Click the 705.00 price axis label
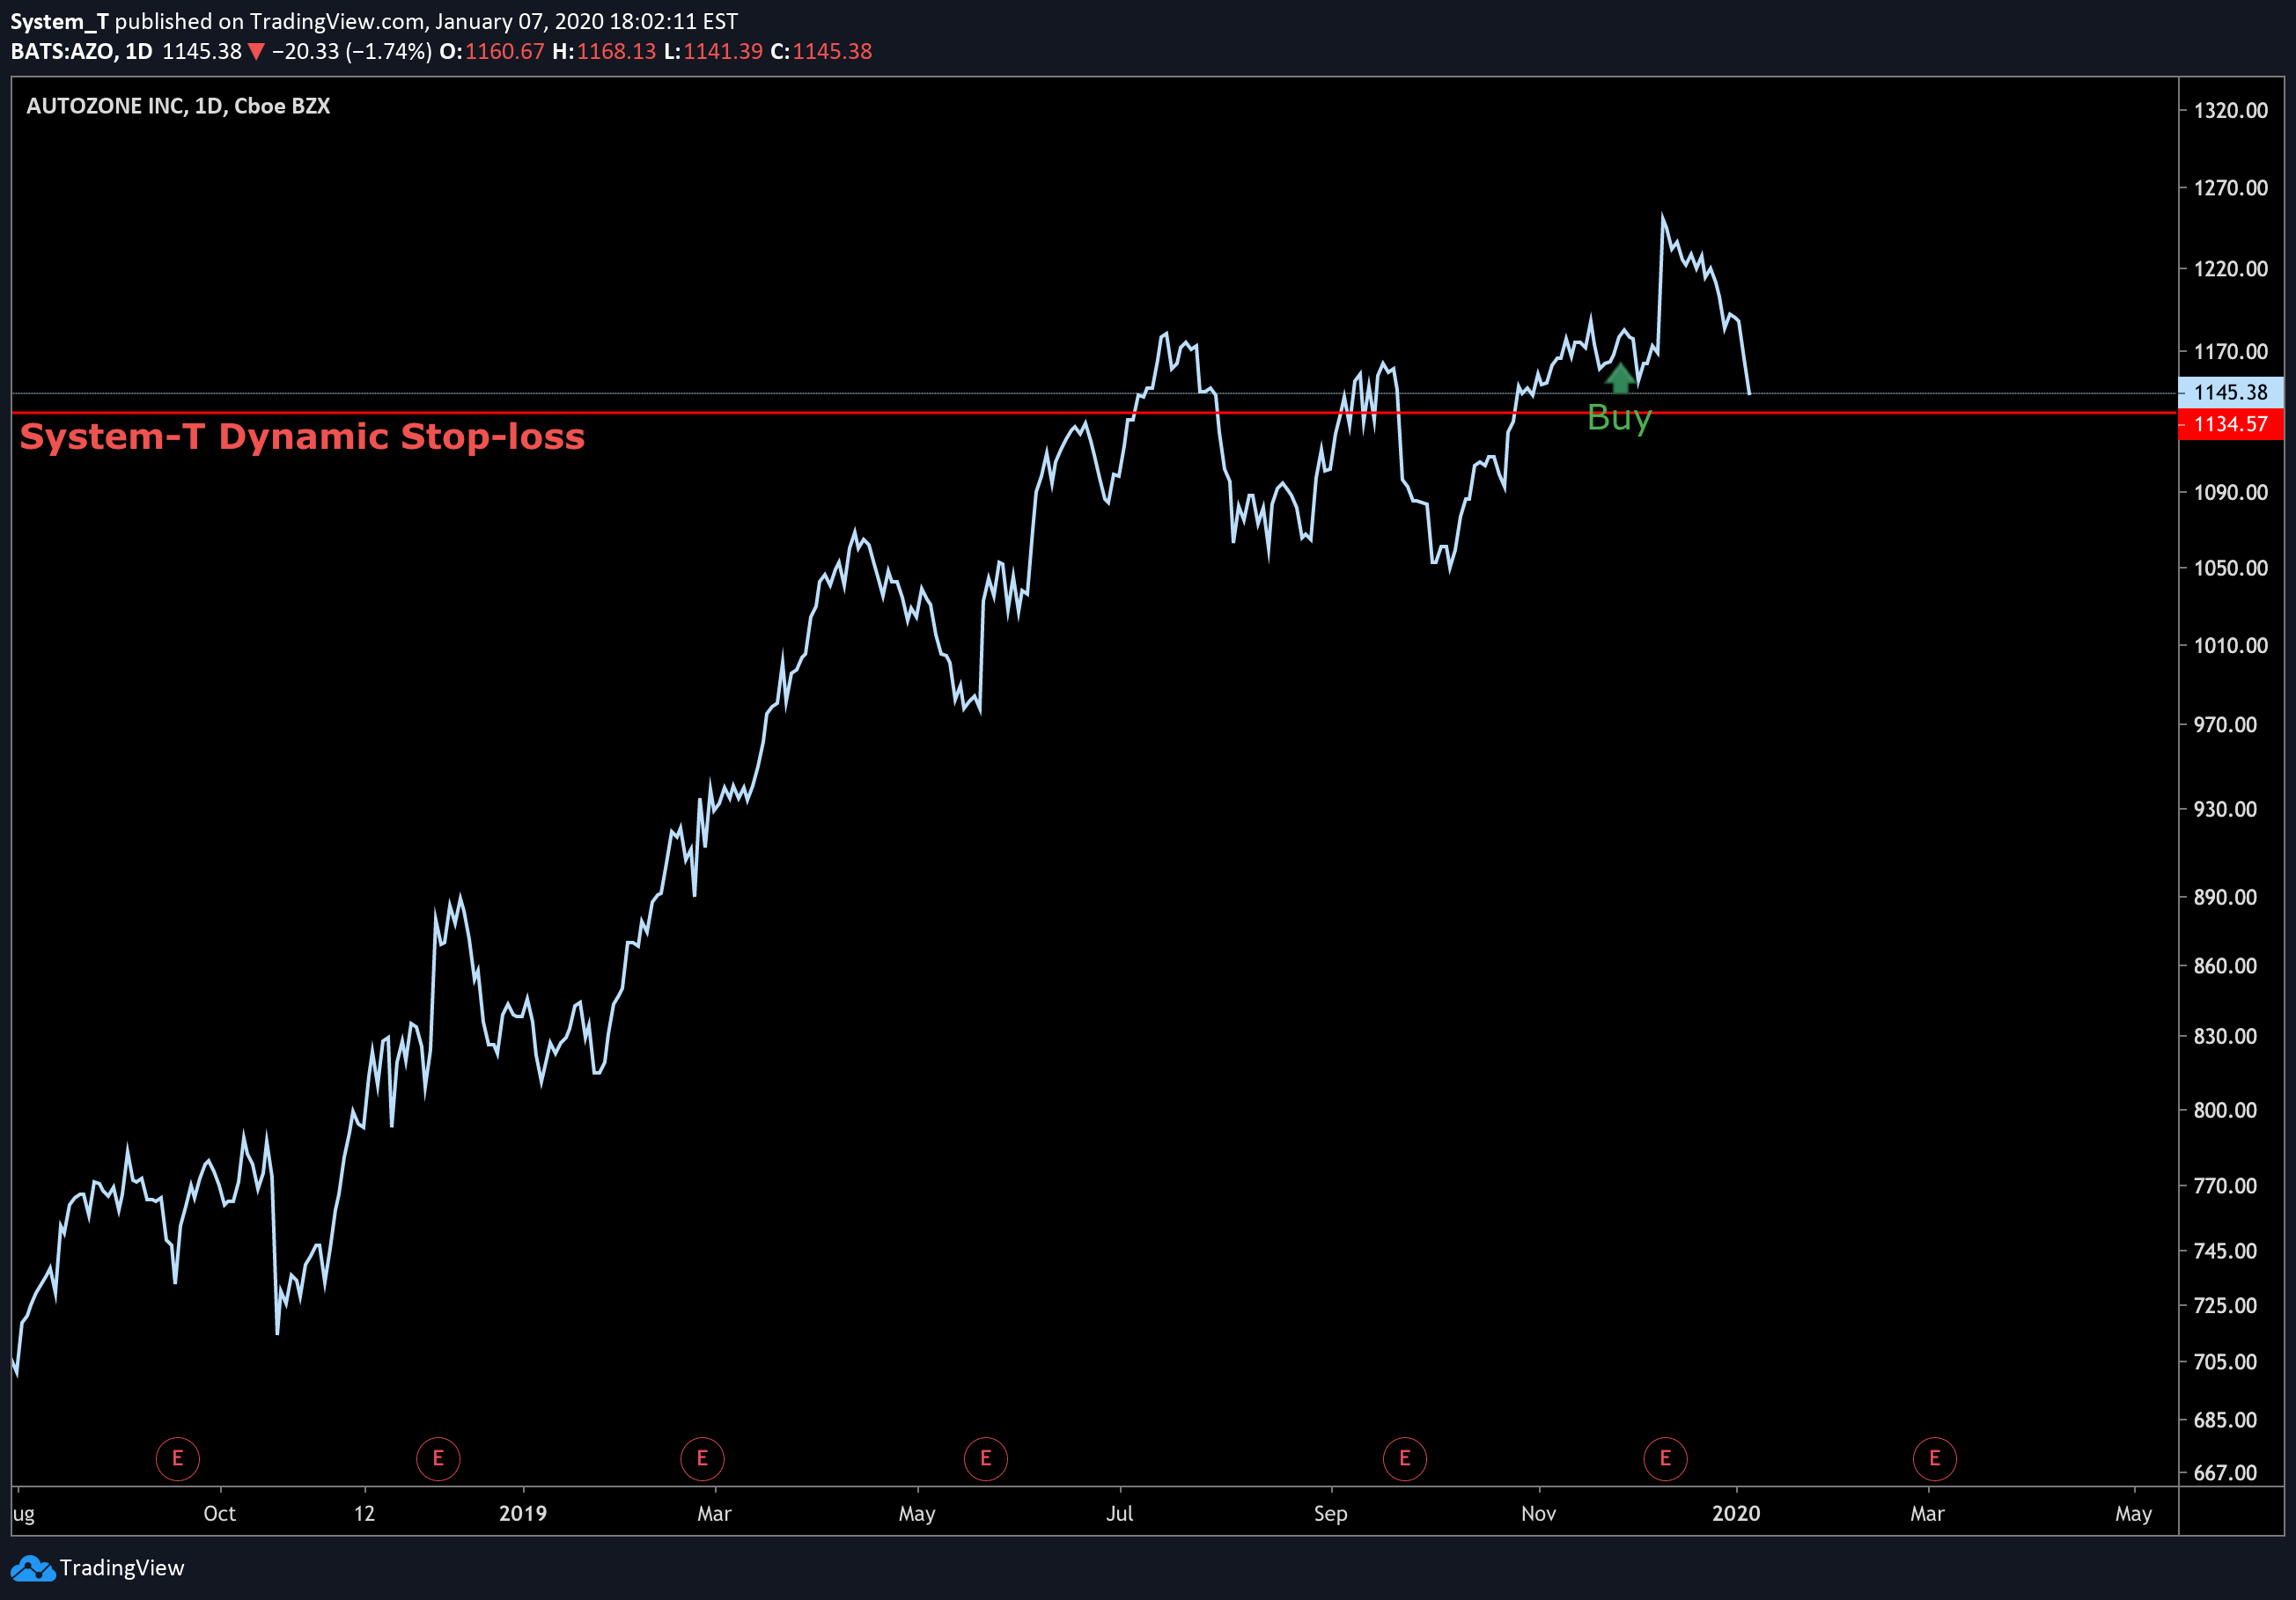This screenshot has height=1600, width=2296. pos(2225,1362)
